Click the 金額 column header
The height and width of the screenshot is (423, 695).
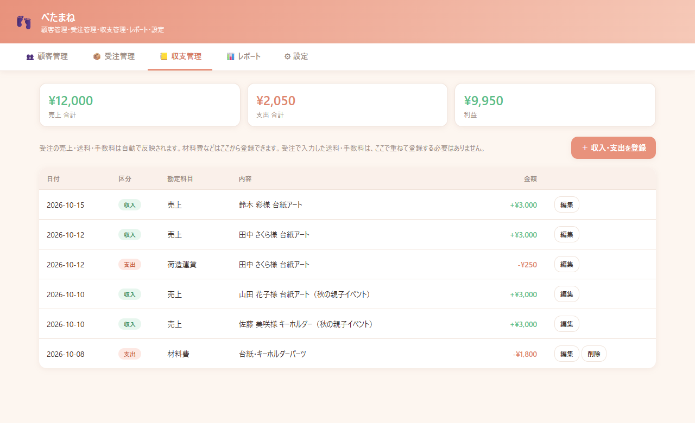(x=530, y=179)
